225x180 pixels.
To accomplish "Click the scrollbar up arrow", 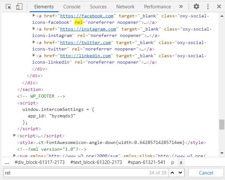I will (222, 16).
